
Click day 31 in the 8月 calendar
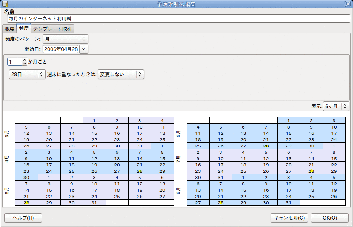click(x=289, y=203)
